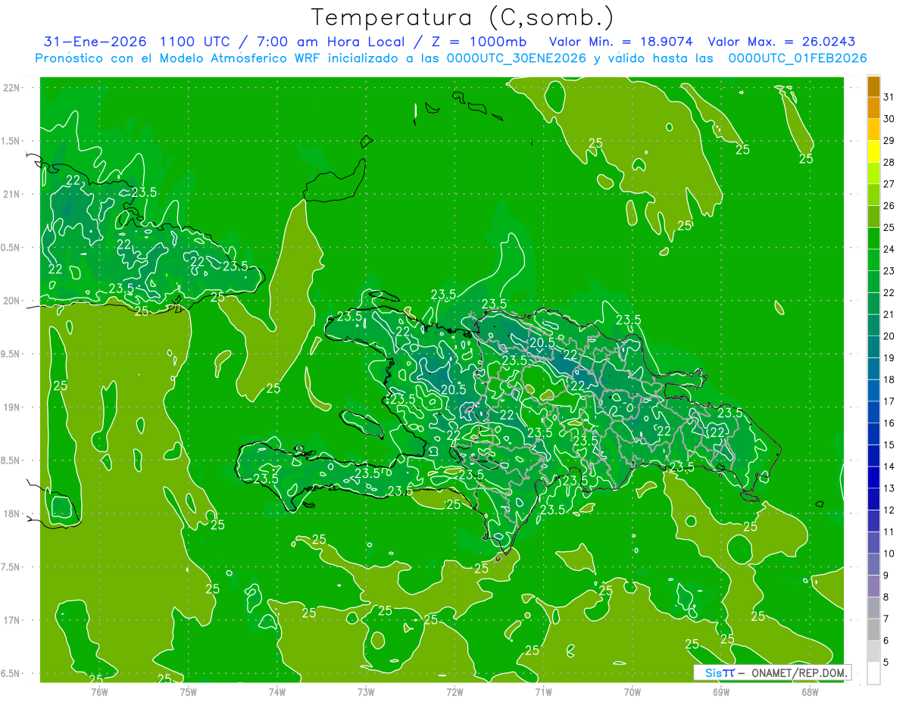Click the '0000UTC_30ENE2026' initialization time
Screen dimensions: 909x702
[x=517, y=58]
